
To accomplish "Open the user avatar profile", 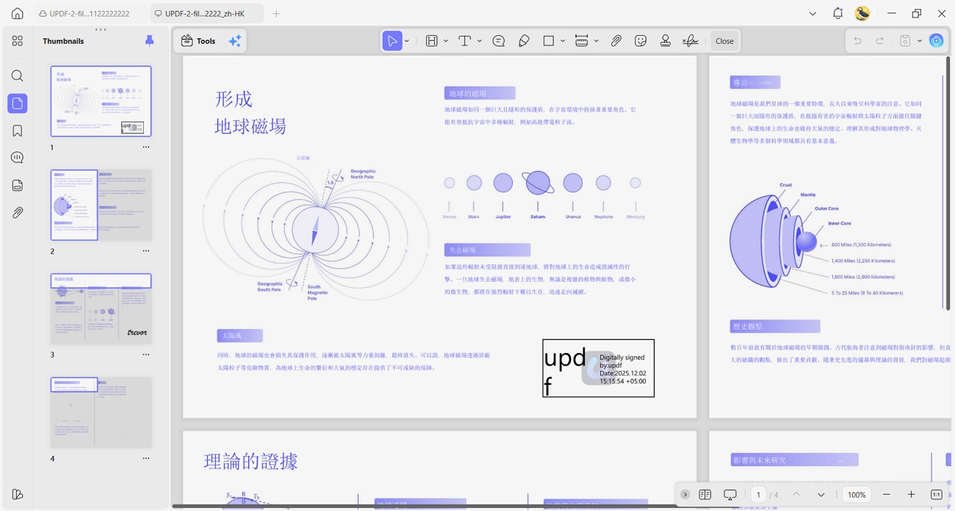I will click(x=862, y=13).
